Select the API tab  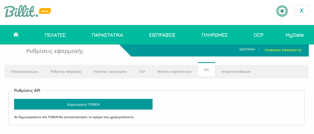(x=206, y=70)
